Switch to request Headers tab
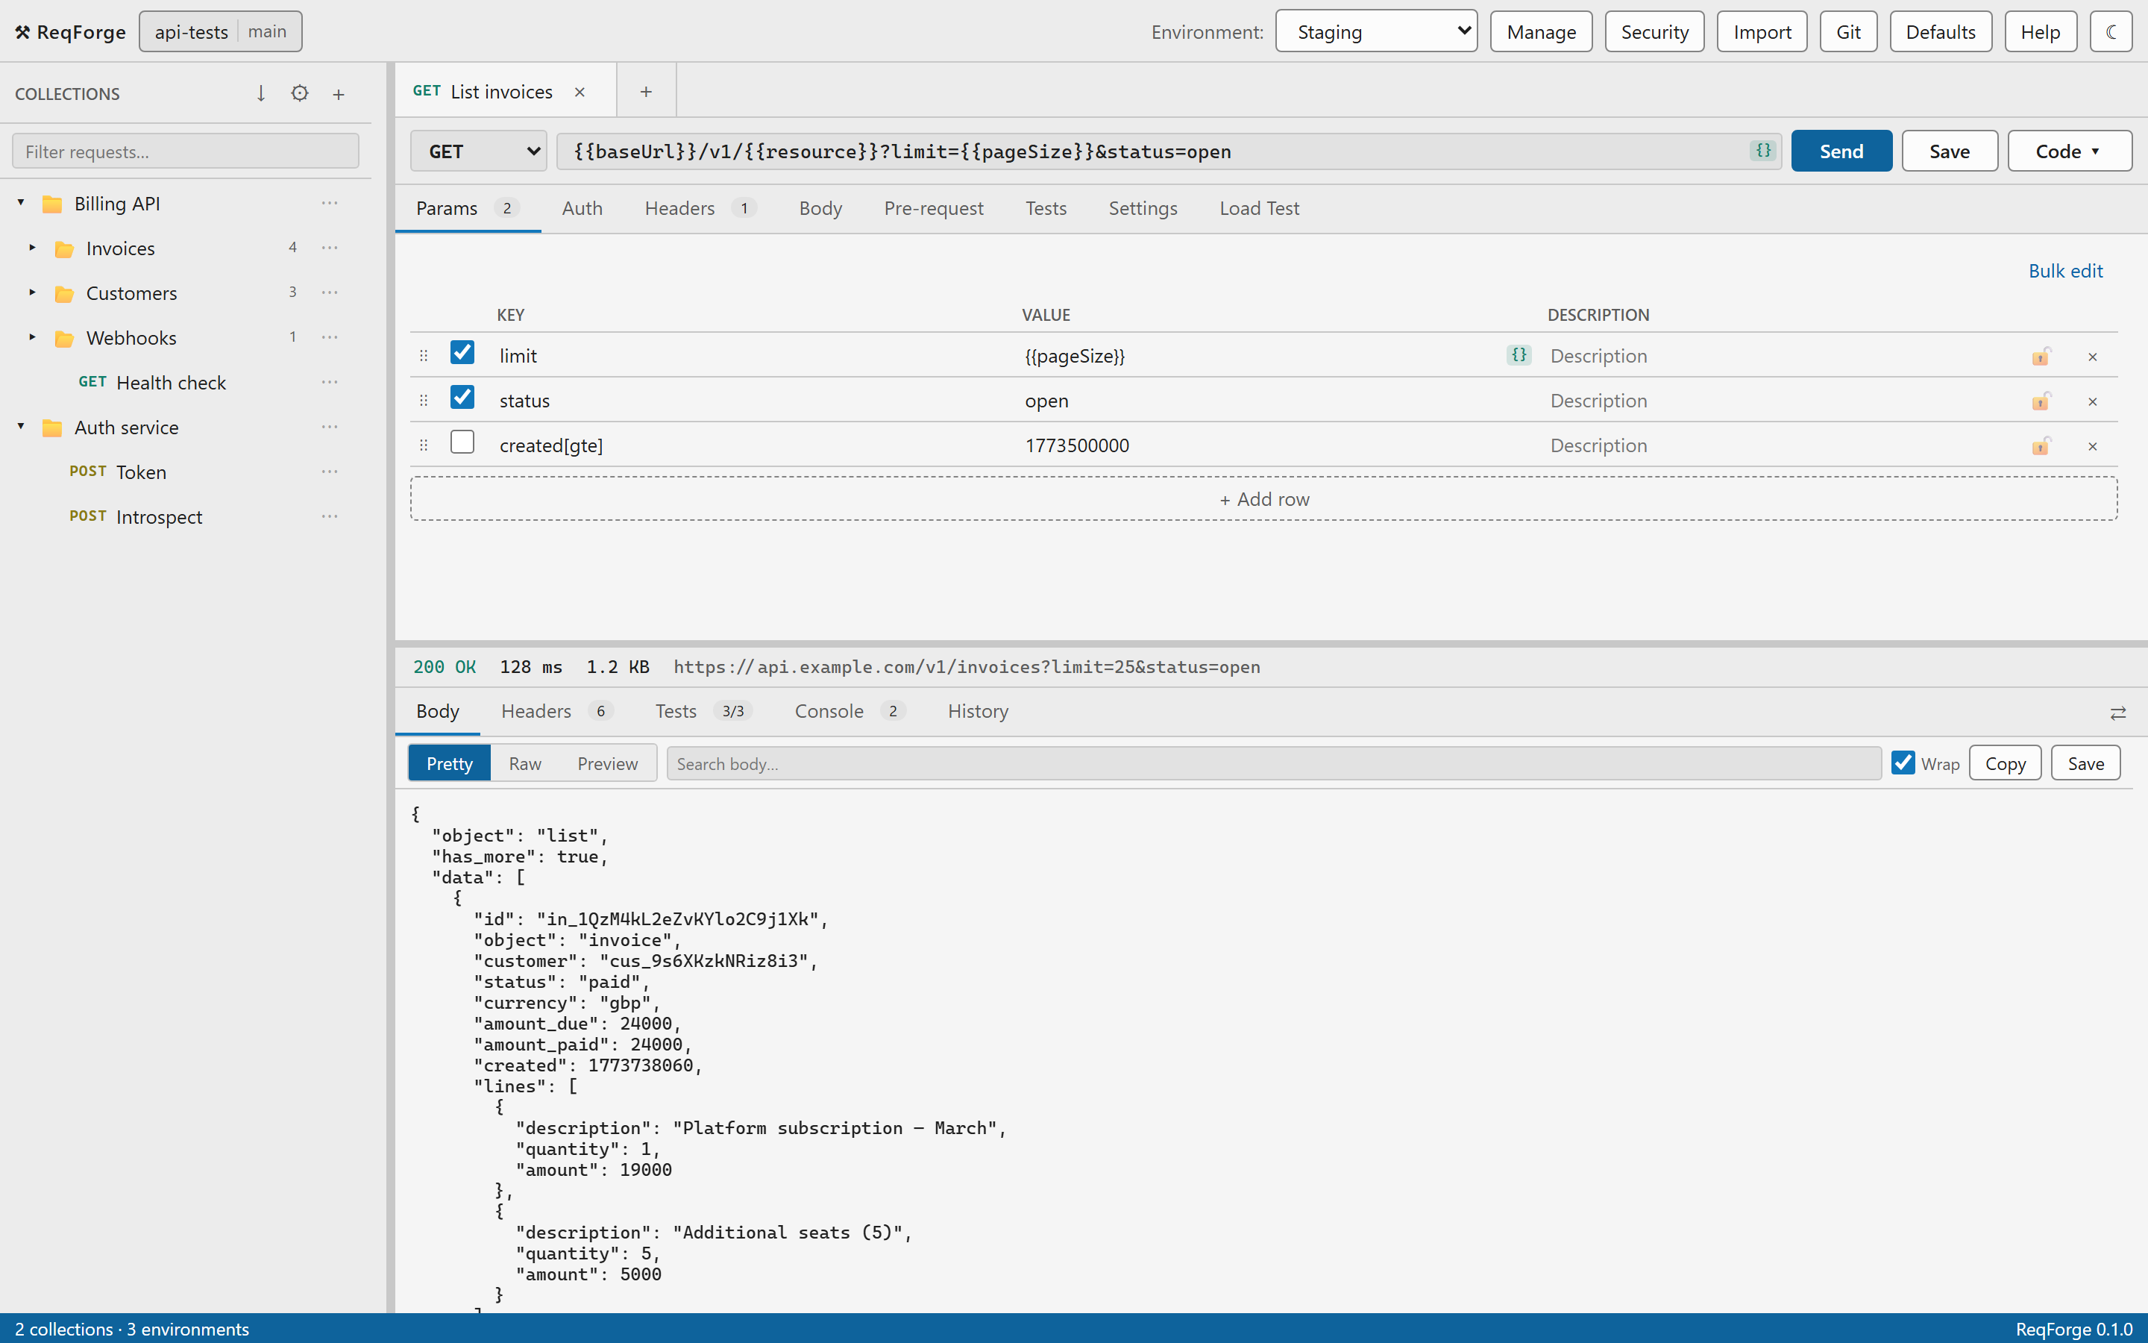The image size is (2148, 1343). [x=699, y=208]
